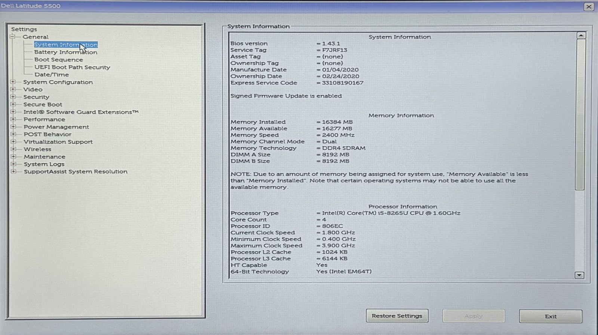Screen dimensions: 598x335
Task: Select the Date/Time entry
Action: tap(52, 75)
